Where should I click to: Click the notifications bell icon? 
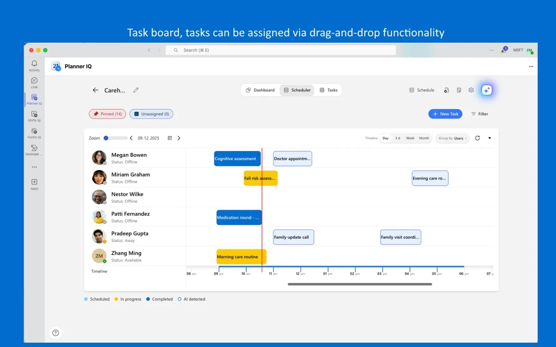(504, 50)
